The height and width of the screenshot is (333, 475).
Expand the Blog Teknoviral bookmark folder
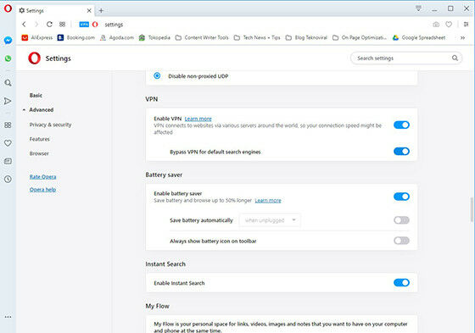pos(306,37)
